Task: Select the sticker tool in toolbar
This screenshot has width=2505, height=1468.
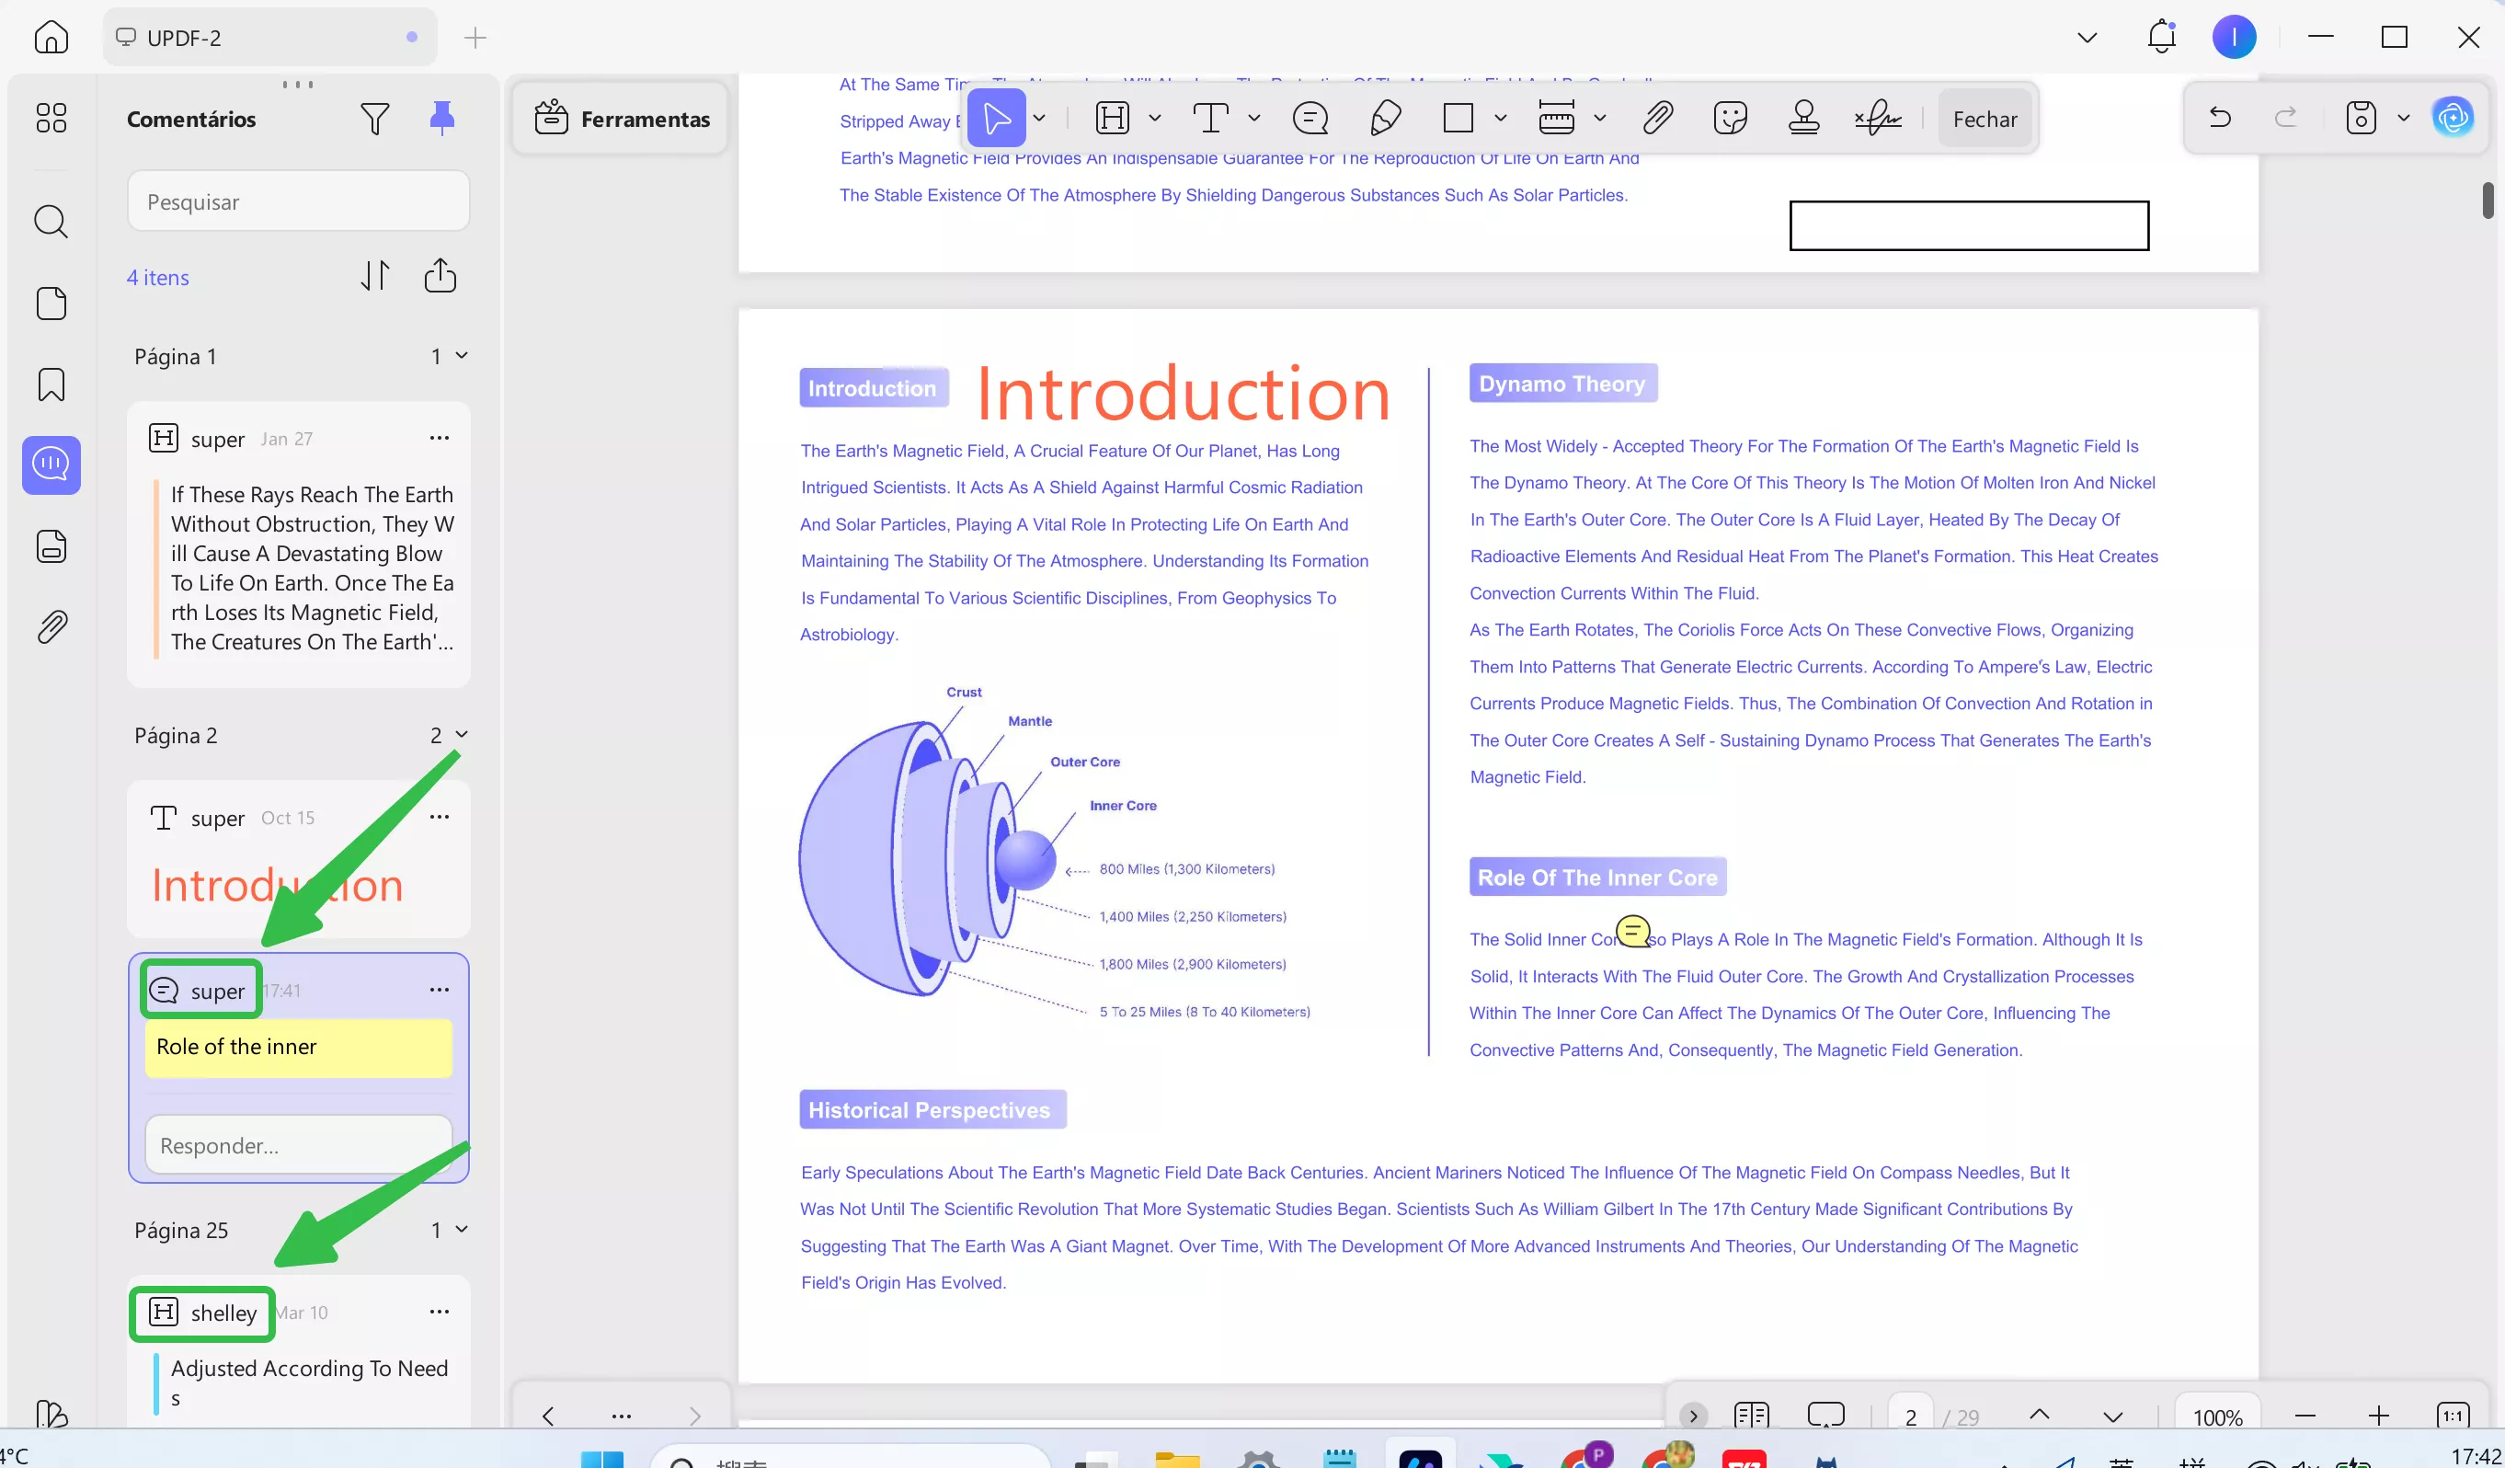Action: coord(1732,118)
